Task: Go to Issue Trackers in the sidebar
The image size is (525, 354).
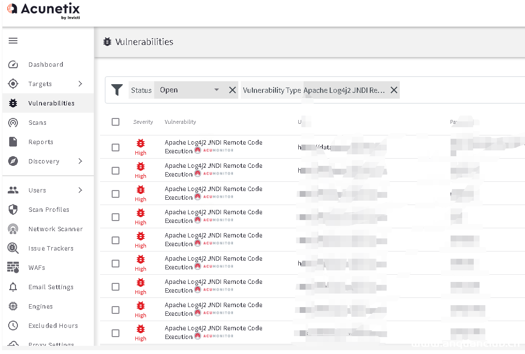Action: pyautogui.click(x=51, y=248)
